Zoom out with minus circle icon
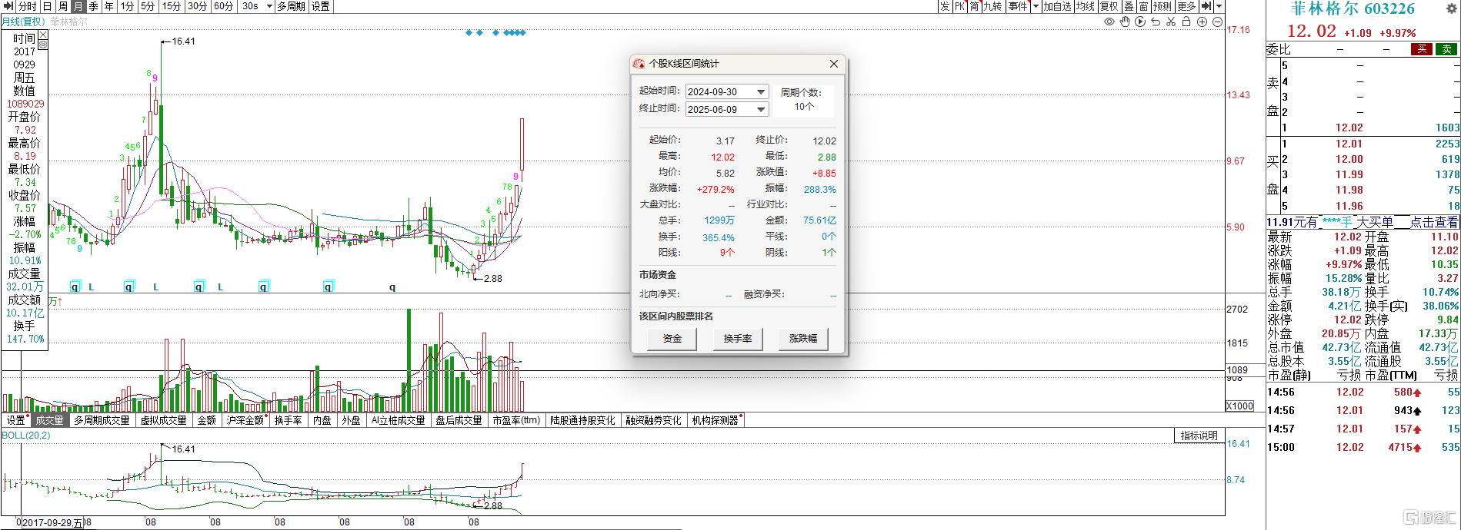Image resolution: width=1461 pixels, height=530 pixels. (1217, 22)
